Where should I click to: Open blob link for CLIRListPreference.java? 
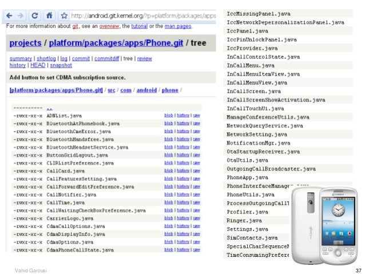click(169, 163)
